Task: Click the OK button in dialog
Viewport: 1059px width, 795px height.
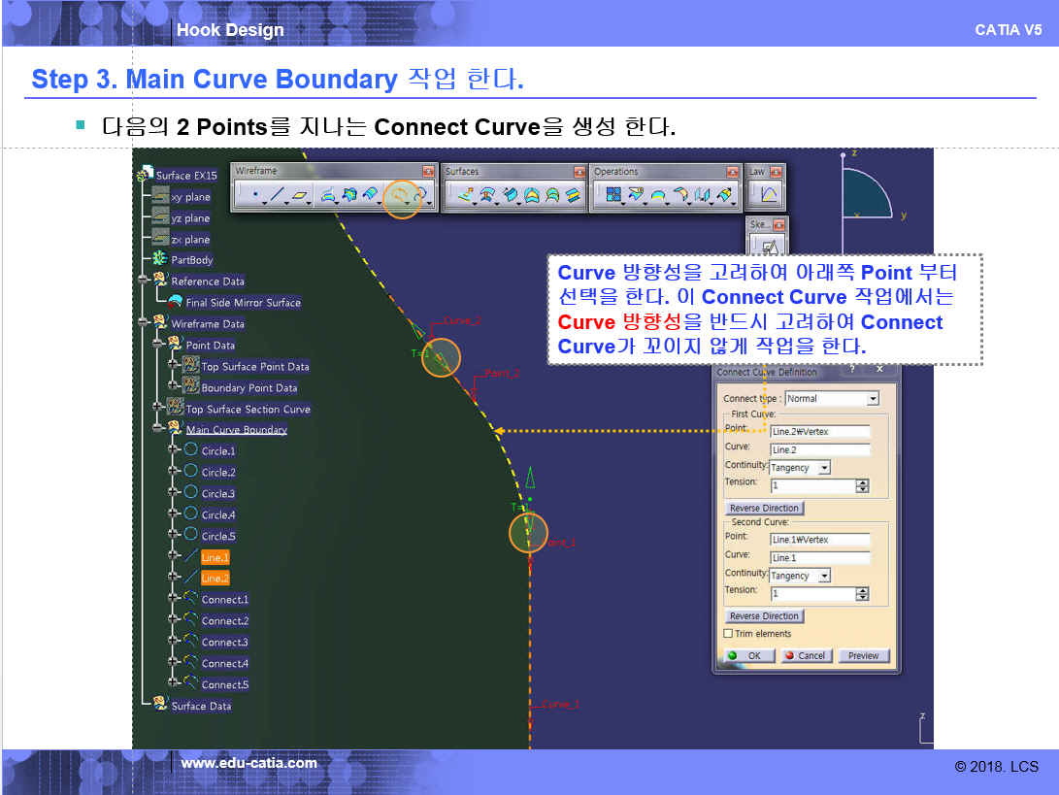Action: click(x=747, y=656)
